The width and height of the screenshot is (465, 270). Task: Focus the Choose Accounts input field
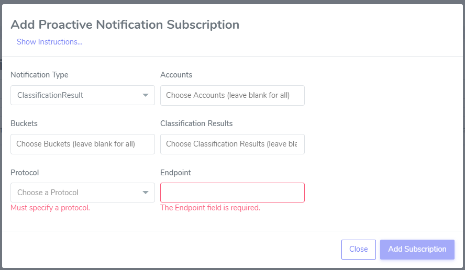click(x=232, y=95)
